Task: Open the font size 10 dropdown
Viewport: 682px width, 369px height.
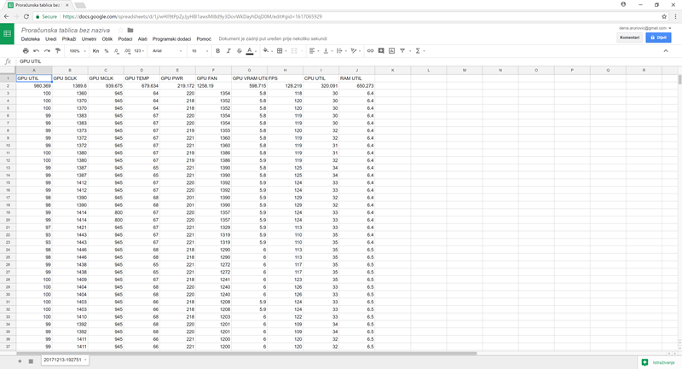Action: pyautogui.click(x=199, y=51)
